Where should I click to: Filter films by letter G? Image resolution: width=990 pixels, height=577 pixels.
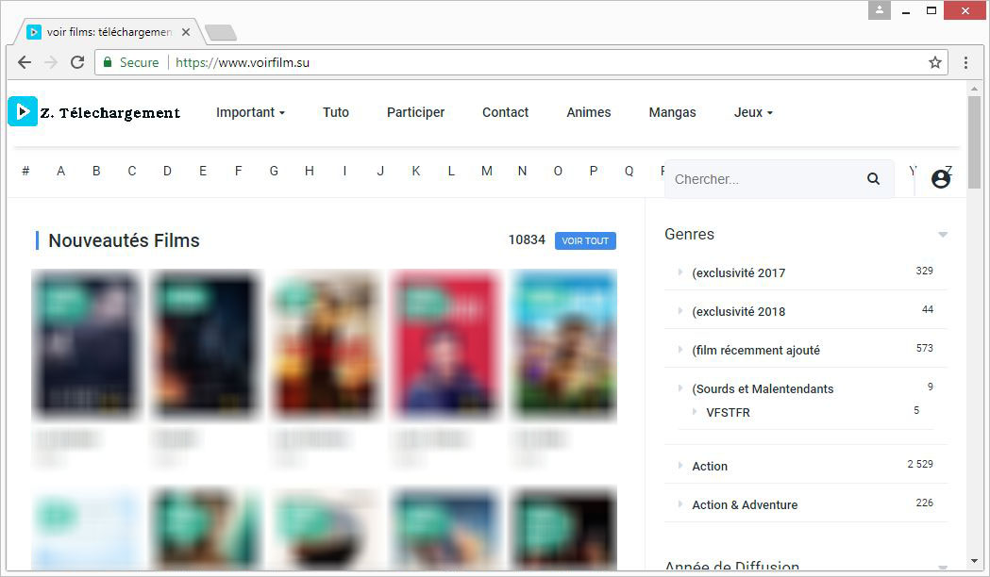click(274, 171)
